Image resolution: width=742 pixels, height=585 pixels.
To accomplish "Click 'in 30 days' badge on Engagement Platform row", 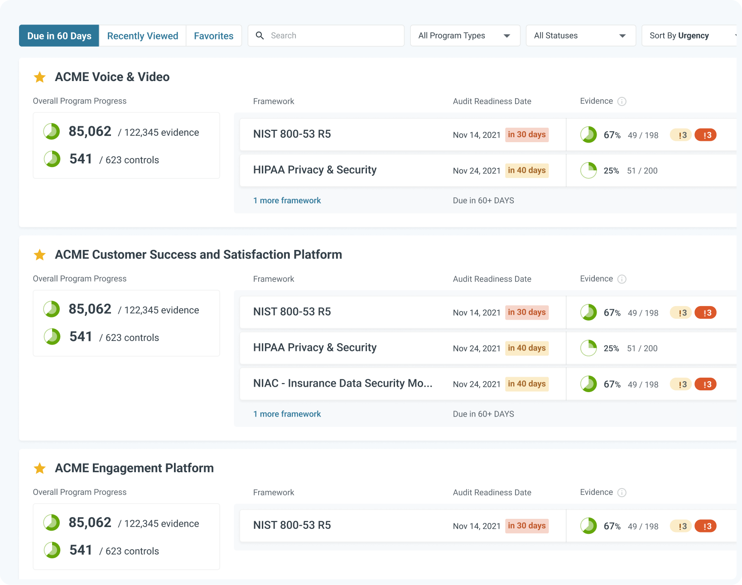I will 527,526.
